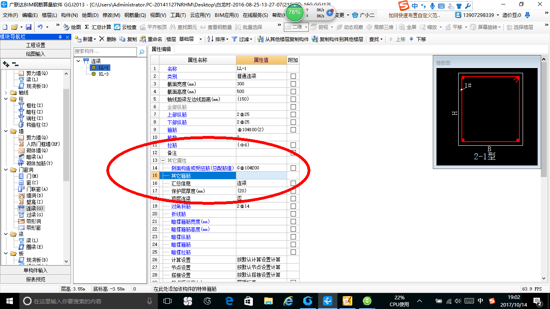The image size is (550, 309).
Task: Toggle the 附加 checkbox for 截面高度 row
Action: (x=293, y=92)
